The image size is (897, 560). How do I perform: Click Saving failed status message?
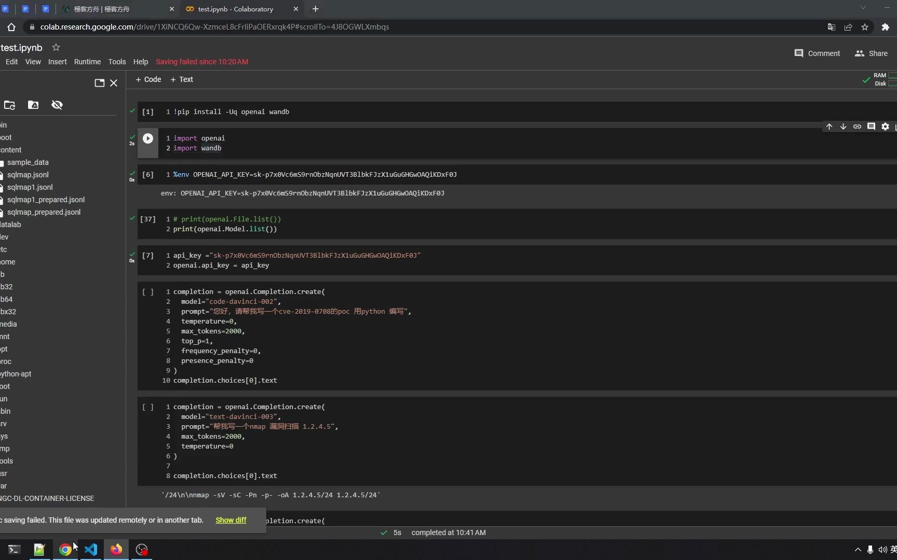tap(202, 62)
